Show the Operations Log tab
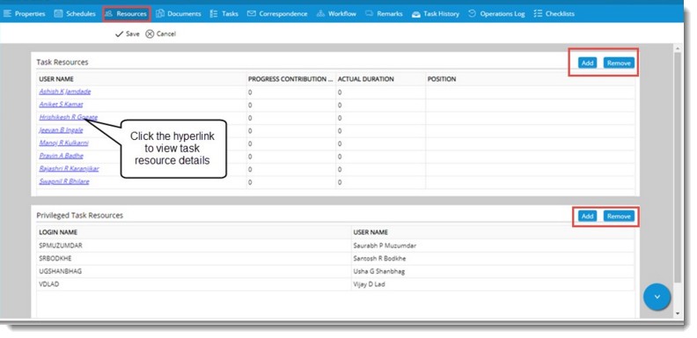The height and width of the screenshot is (338, 697). coord(496,14)
